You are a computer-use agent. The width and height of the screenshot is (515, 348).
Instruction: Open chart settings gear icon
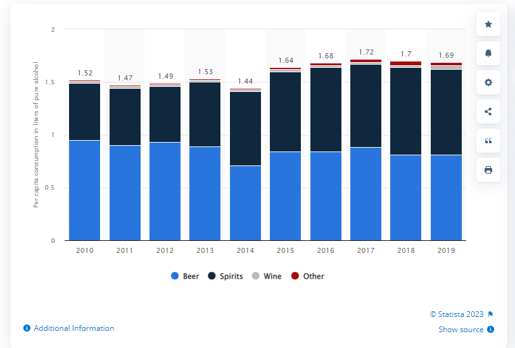[x=488, y=82]
